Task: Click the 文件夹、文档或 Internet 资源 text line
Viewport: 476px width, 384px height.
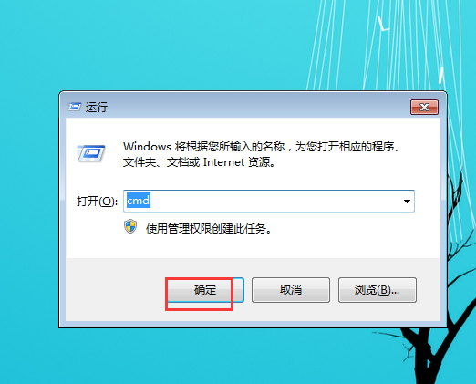Action: coord(199,162)
